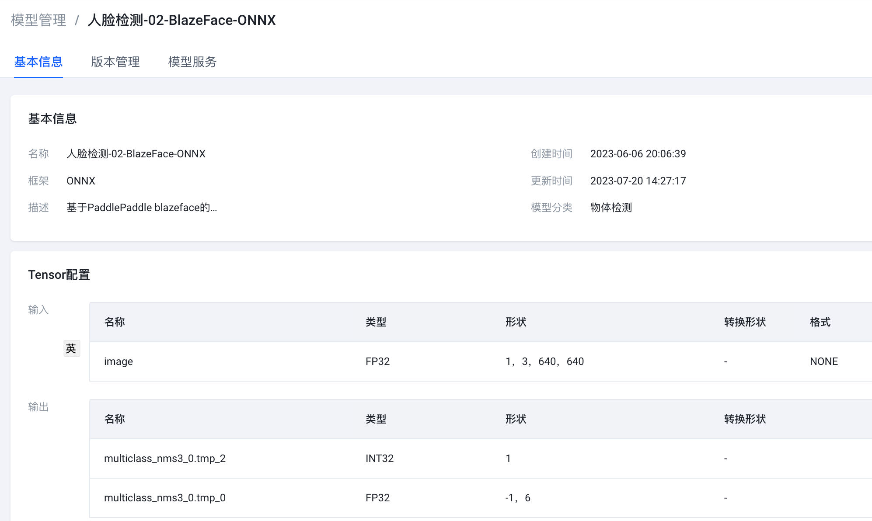Open the 模型服务 tab
This screenshot has width=872, height=521.
(192, 62)
